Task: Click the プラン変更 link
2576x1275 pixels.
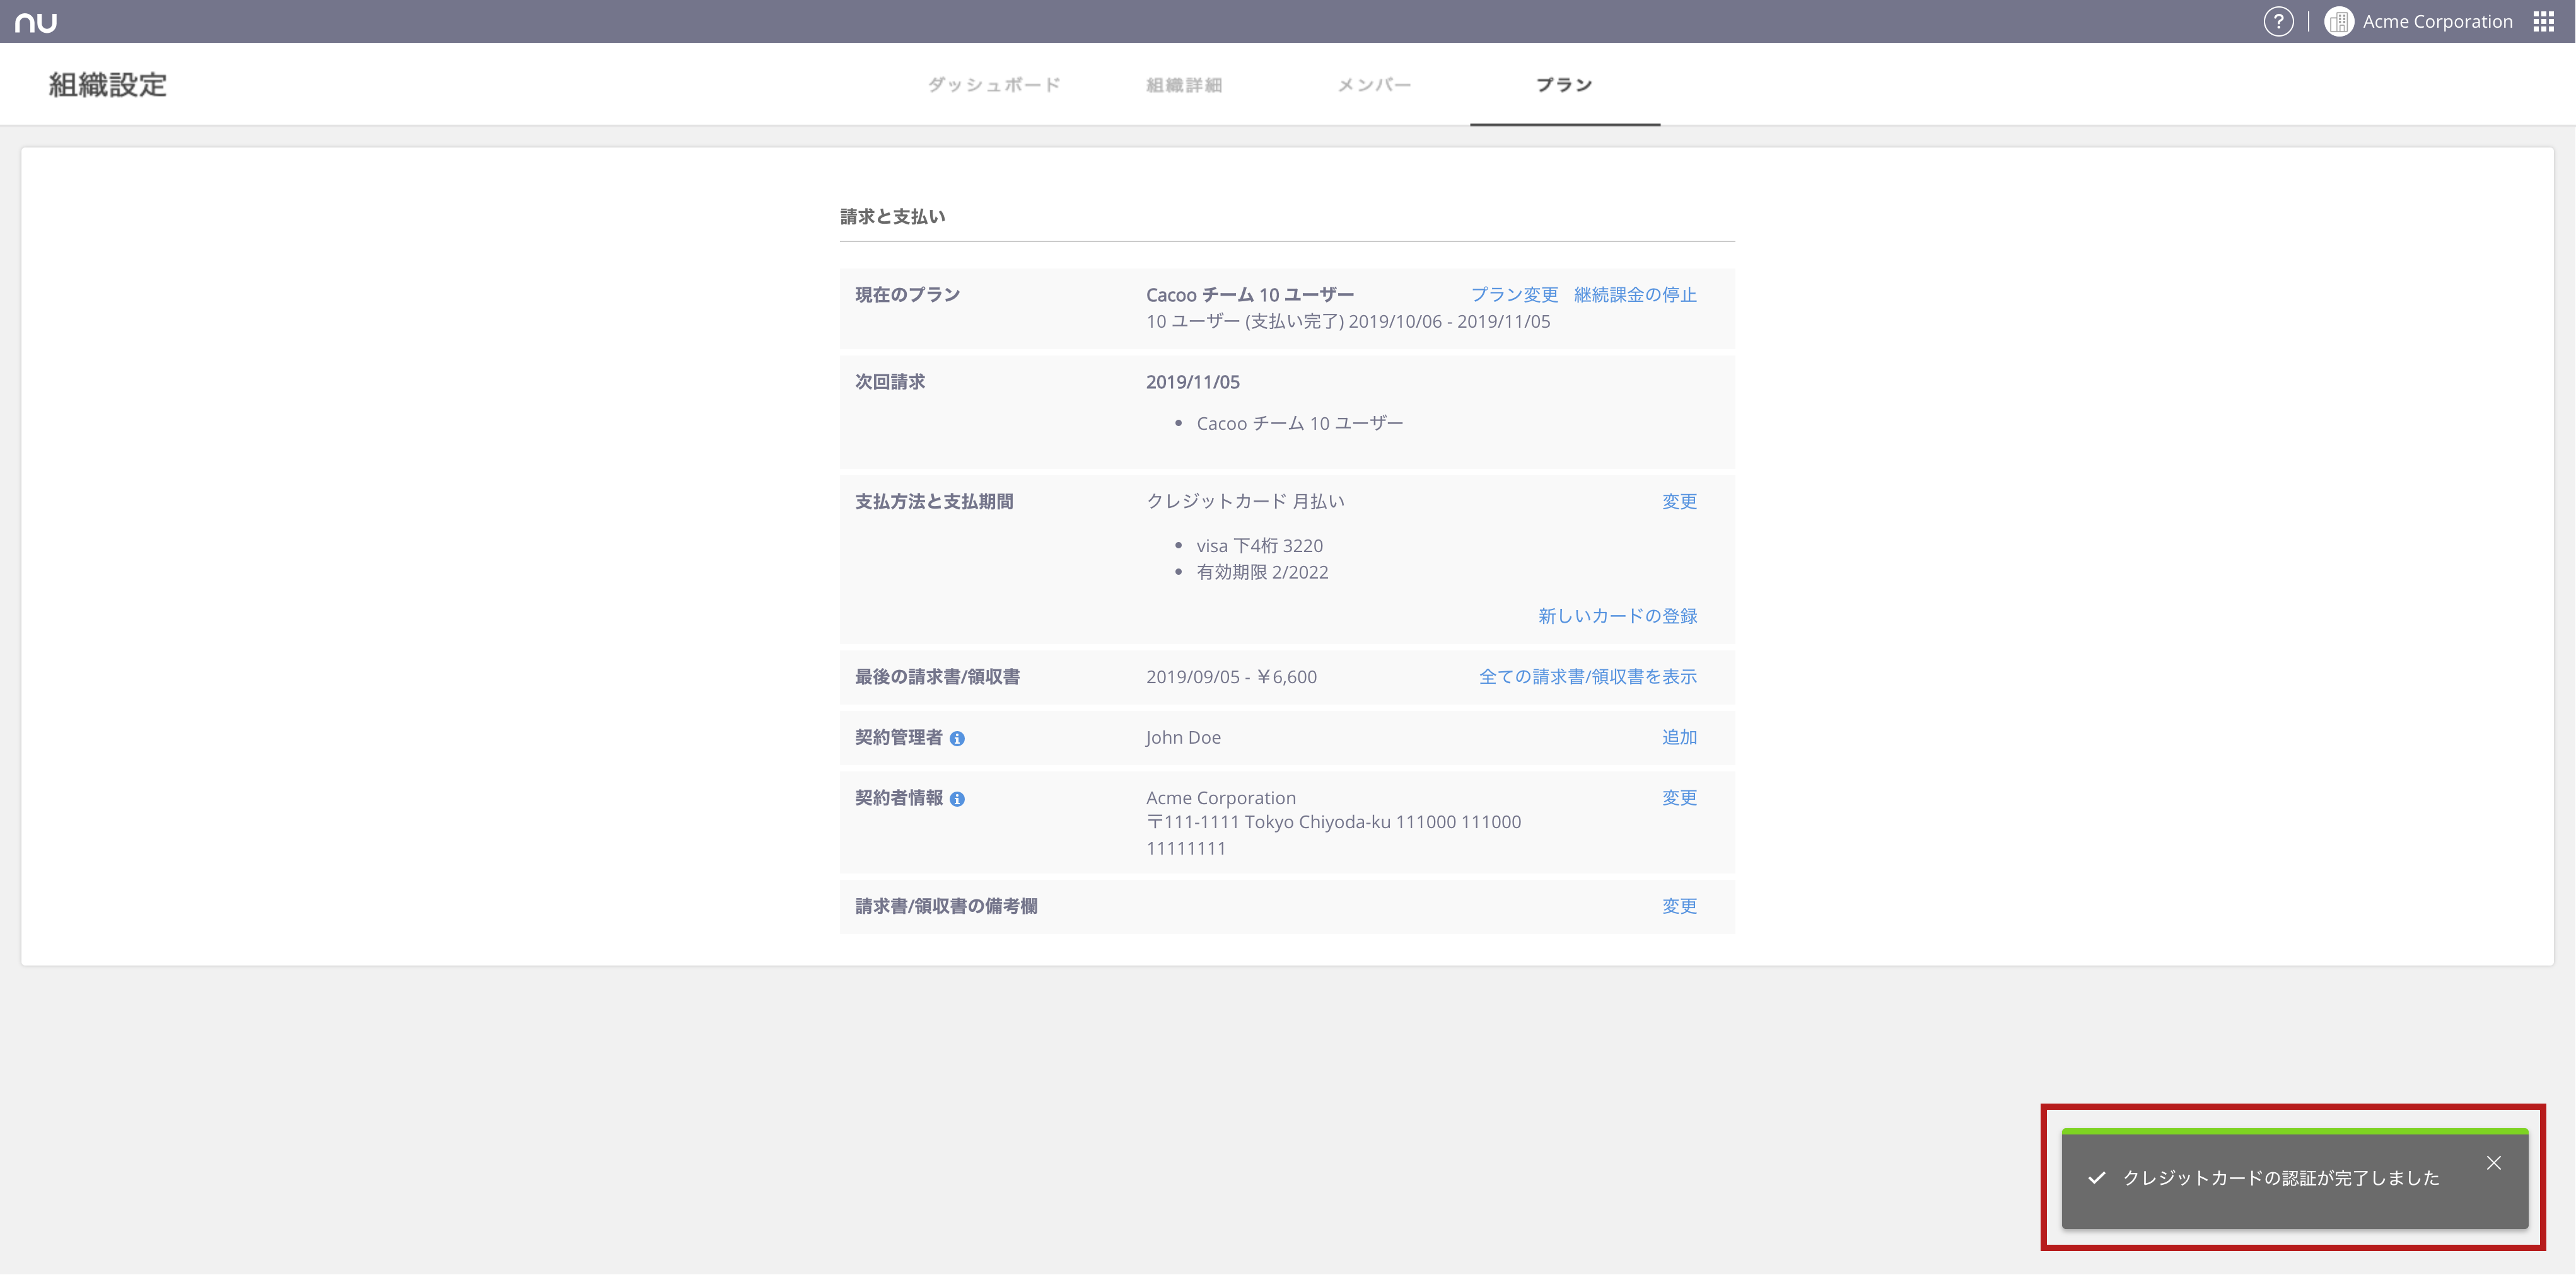Action: coord(1514,295)
